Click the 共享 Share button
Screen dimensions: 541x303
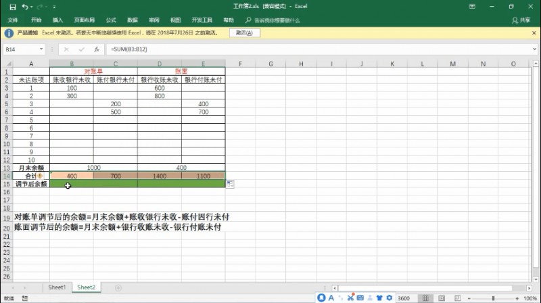tap(521, 20)
